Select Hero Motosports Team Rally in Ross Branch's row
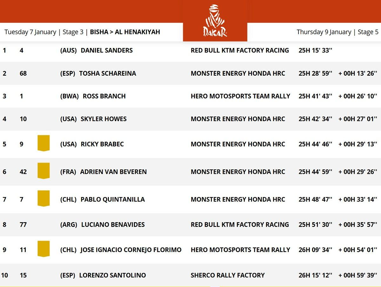381x287 pixels. pyautogui.click(x=240, y=96)
